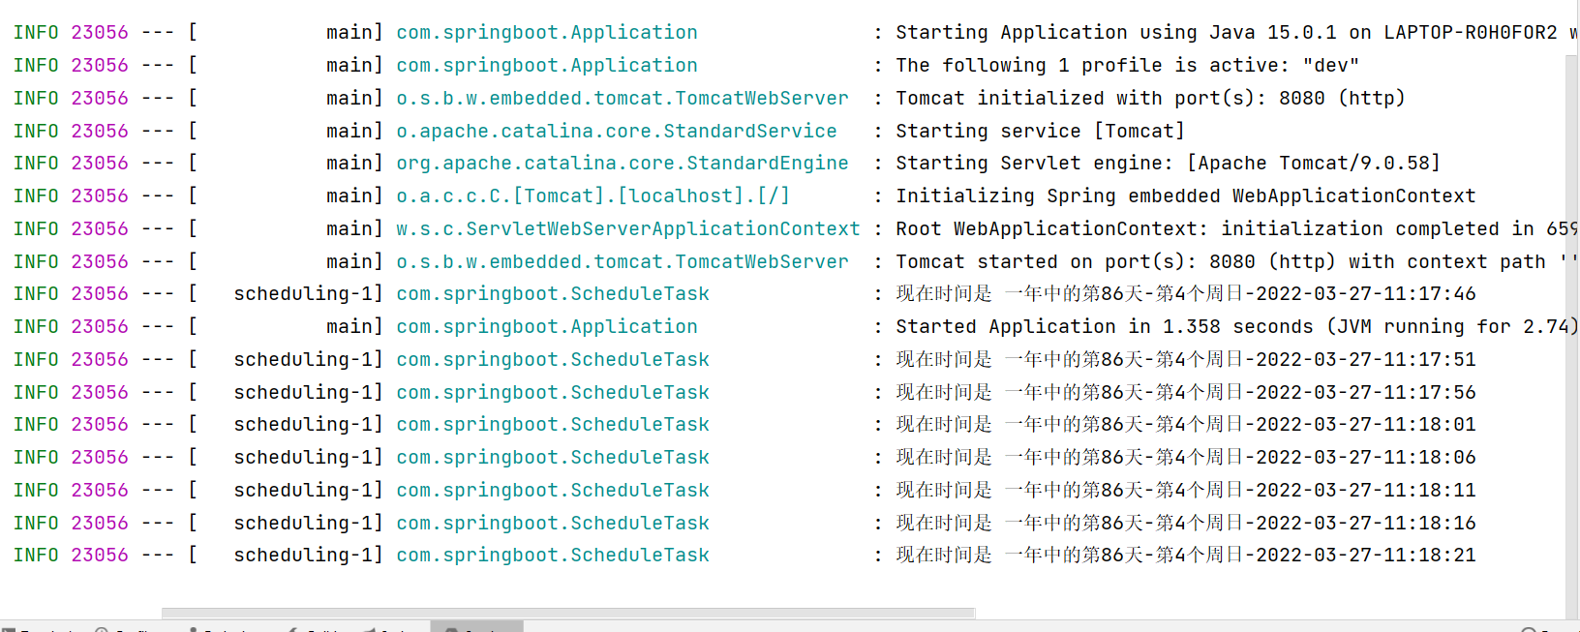Open the Terminal tool window icon
Viewport: 1580px width, 632px height.
pyautogui.click(x=10, y=629)
